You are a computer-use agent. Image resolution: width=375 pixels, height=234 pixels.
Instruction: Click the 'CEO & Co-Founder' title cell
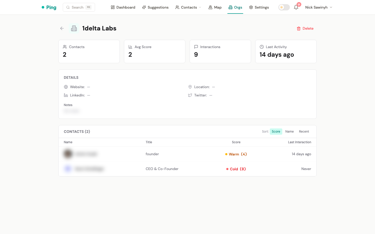[x=162, y=169]
